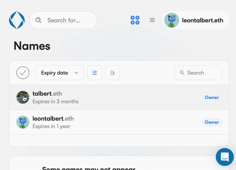Open the leontalbert.eth name entry
Image resolution: width=236 pixels, height=170 pixels.
(53, 119)
